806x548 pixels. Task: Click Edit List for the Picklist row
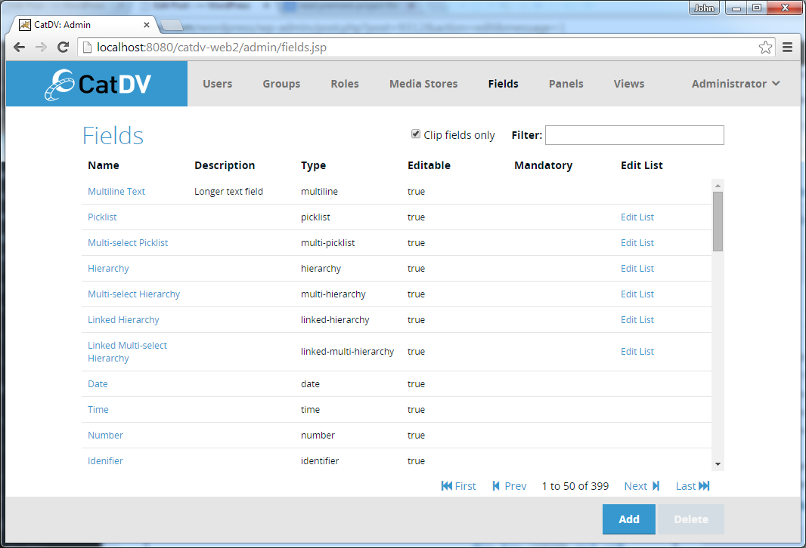click(637, 217)
